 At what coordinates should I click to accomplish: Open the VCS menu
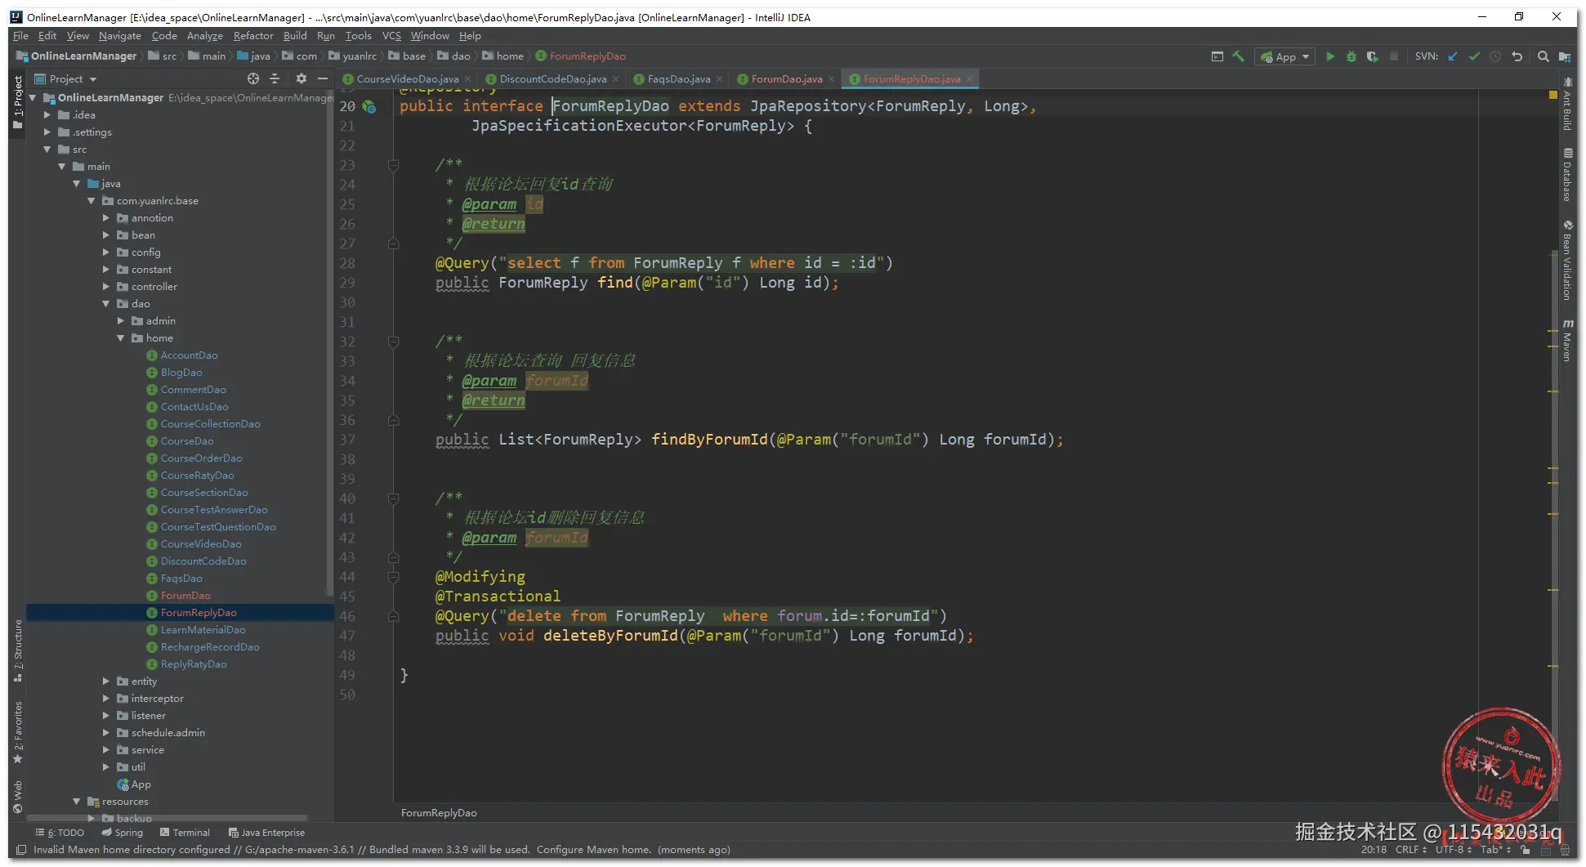(391, 36)
